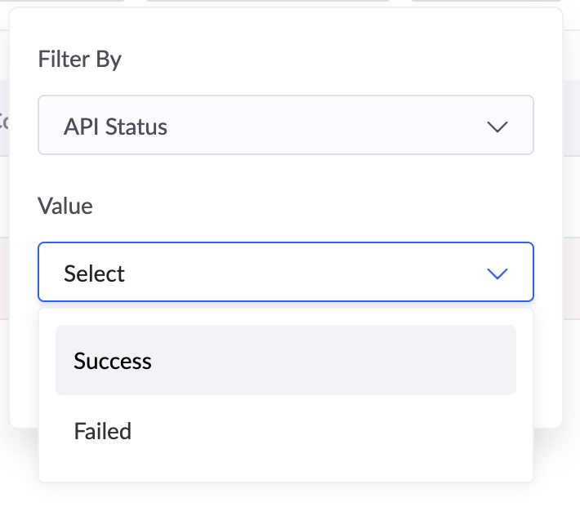Image resolution: width=580 pixels, height=529 pixels.
Task: Click the blue chevron in the Value dropdown
Action: pos(497,273)
